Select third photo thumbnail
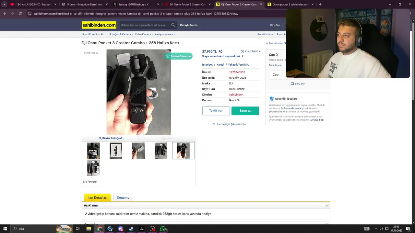This screenshot has height=233, width=415. click(138, 151)
